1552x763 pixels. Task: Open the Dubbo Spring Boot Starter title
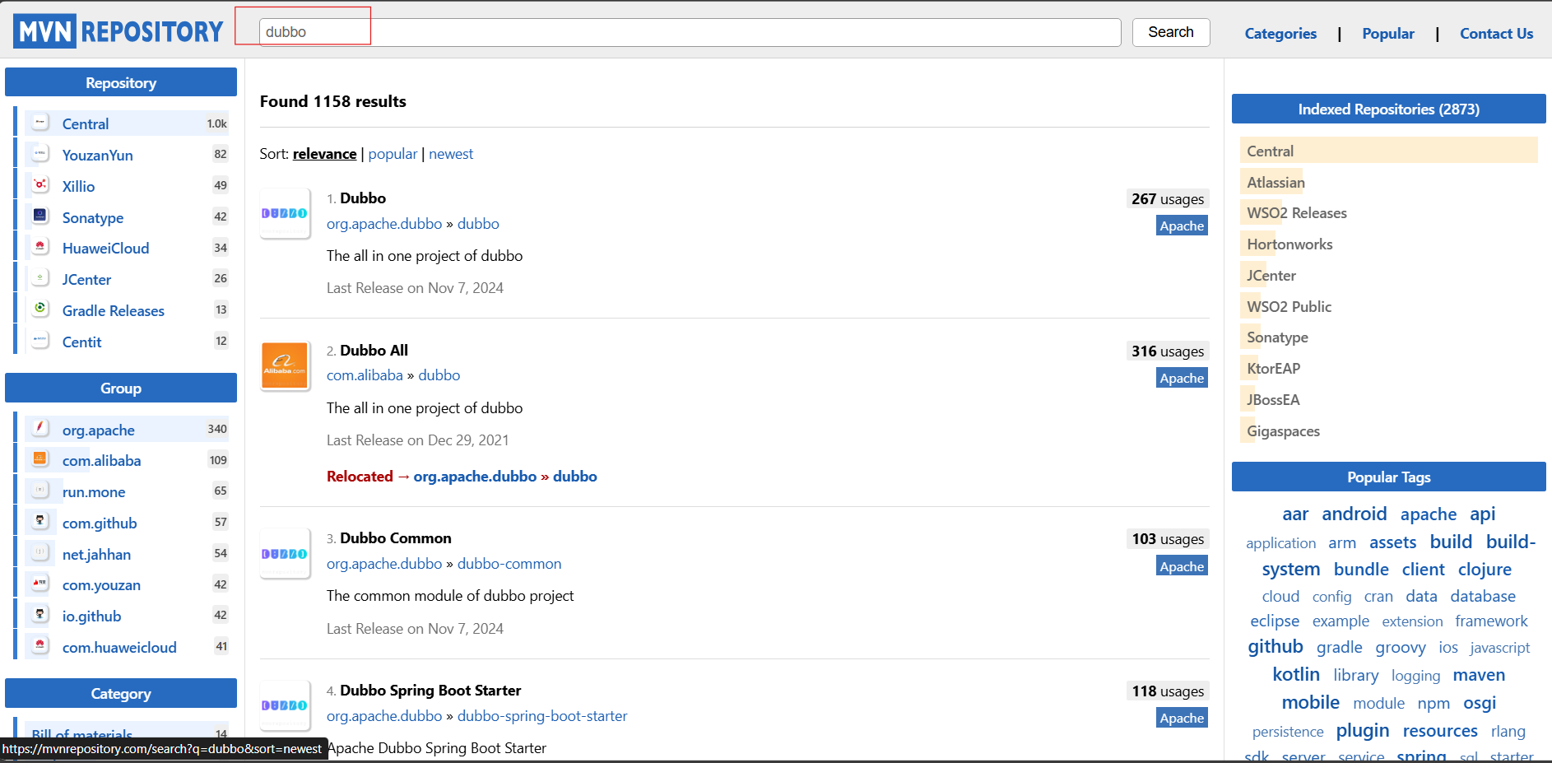tap(430, 691)
